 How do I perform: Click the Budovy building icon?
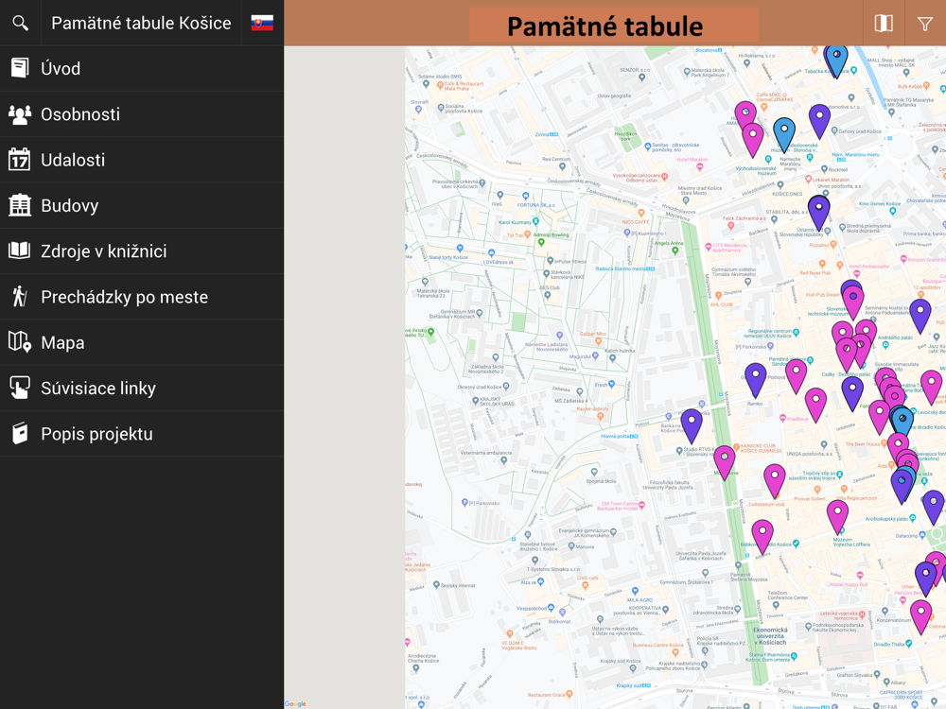click(20, 205)
